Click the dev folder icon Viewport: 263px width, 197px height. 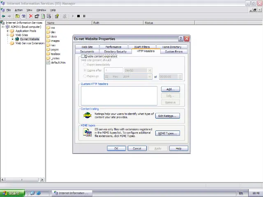pyautogui.click(x=48, y=32)
